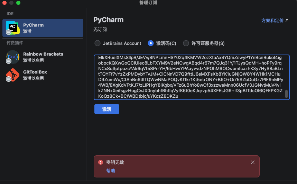The width and height of the screenshot is (297, 184).
Task: Select the JetBrains Account radio button
Action: (x=98, y=43)
